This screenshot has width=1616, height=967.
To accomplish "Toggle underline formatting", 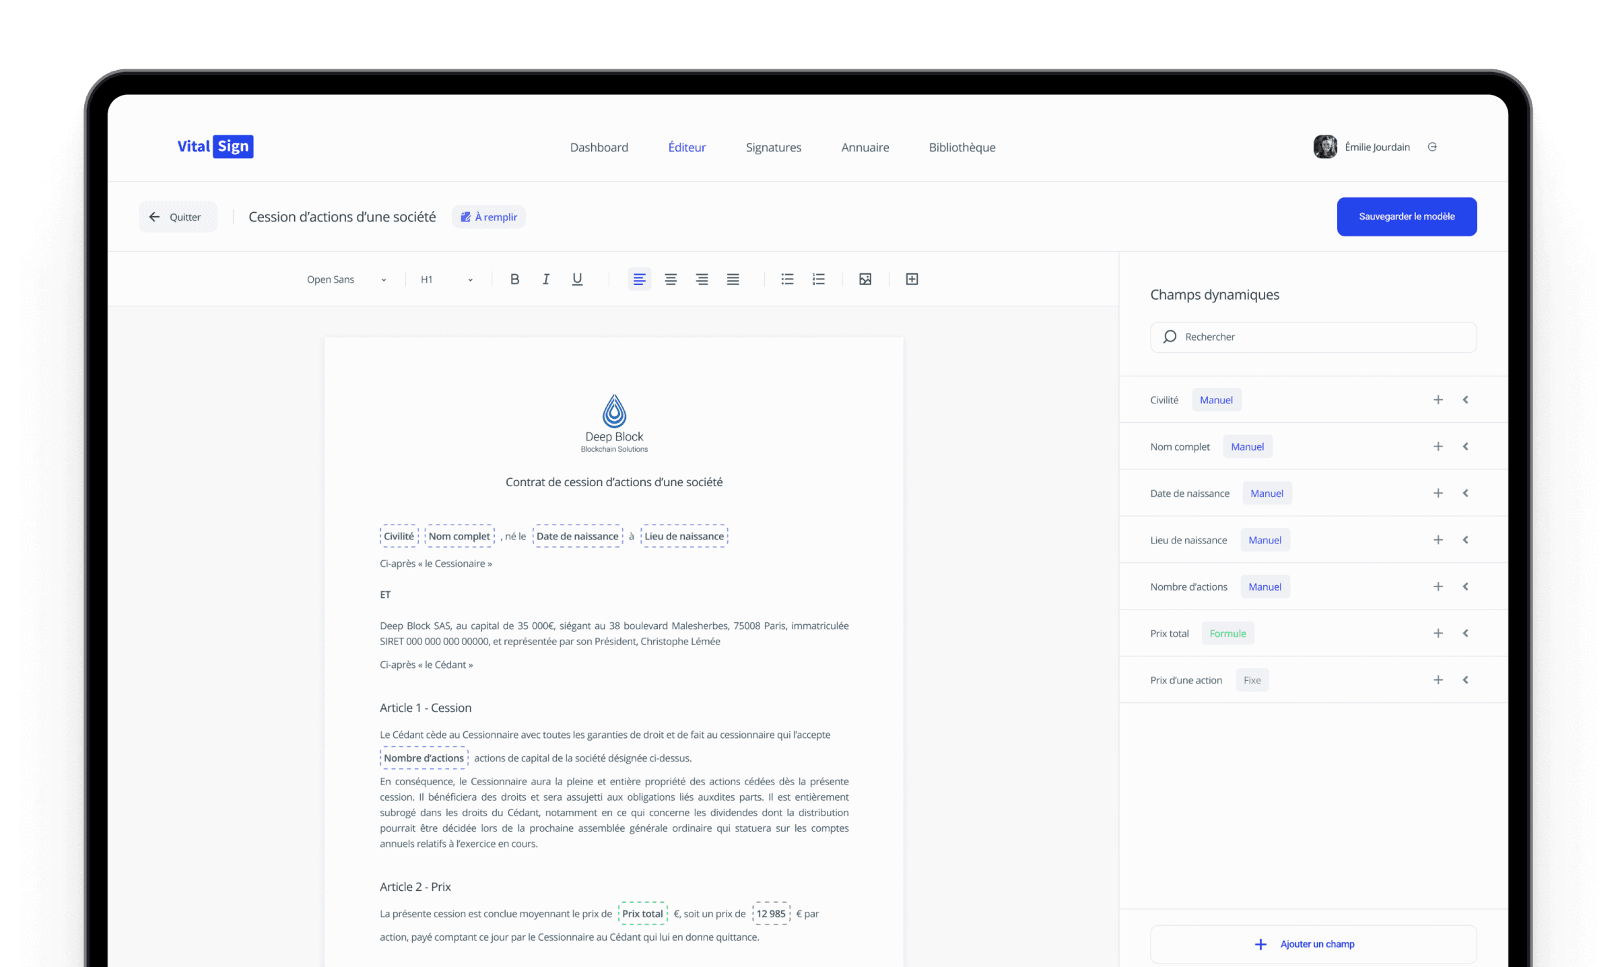I will click(x=577, y=279).
